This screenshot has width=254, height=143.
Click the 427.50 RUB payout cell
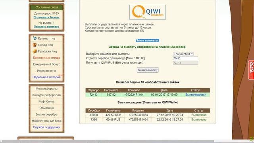coord(114,115)
